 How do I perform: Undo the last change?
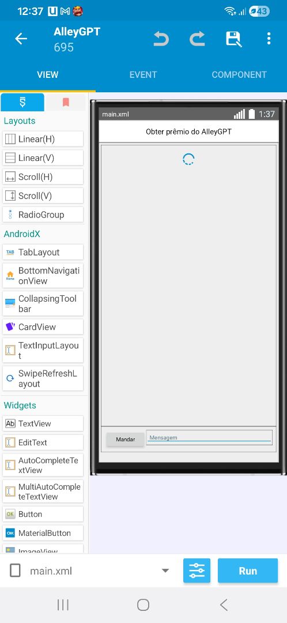point(161,39)
